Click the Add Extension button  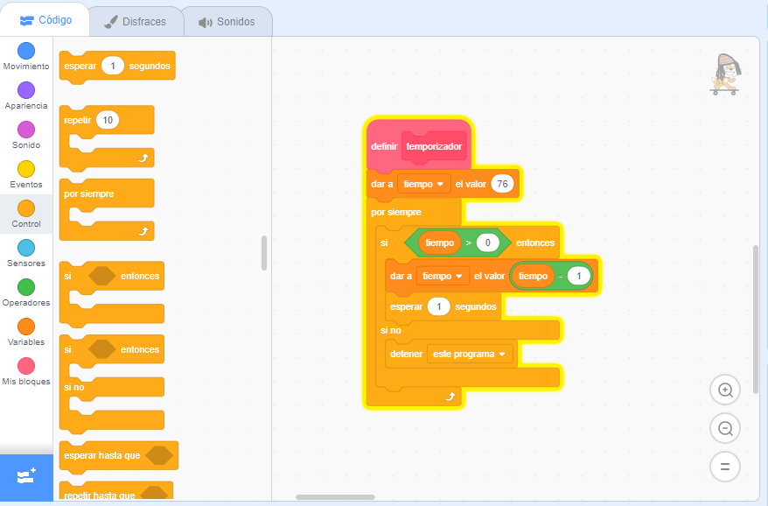[x=25, y=478]
